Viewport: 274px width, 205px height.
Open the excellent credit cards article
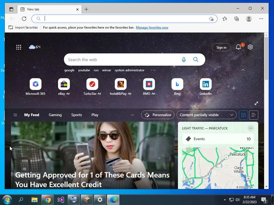(93, 155)
